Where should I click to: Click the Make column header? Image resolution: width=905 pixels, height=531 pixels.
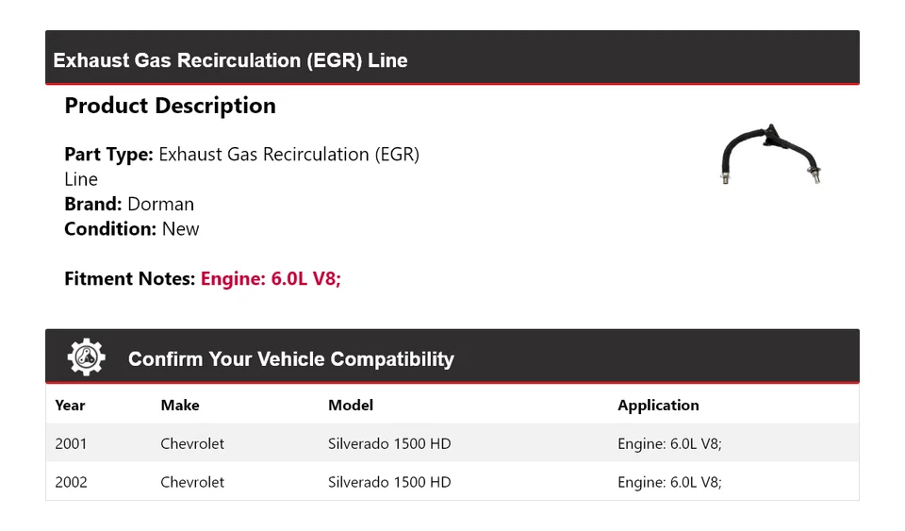click(x=180, y=406)
